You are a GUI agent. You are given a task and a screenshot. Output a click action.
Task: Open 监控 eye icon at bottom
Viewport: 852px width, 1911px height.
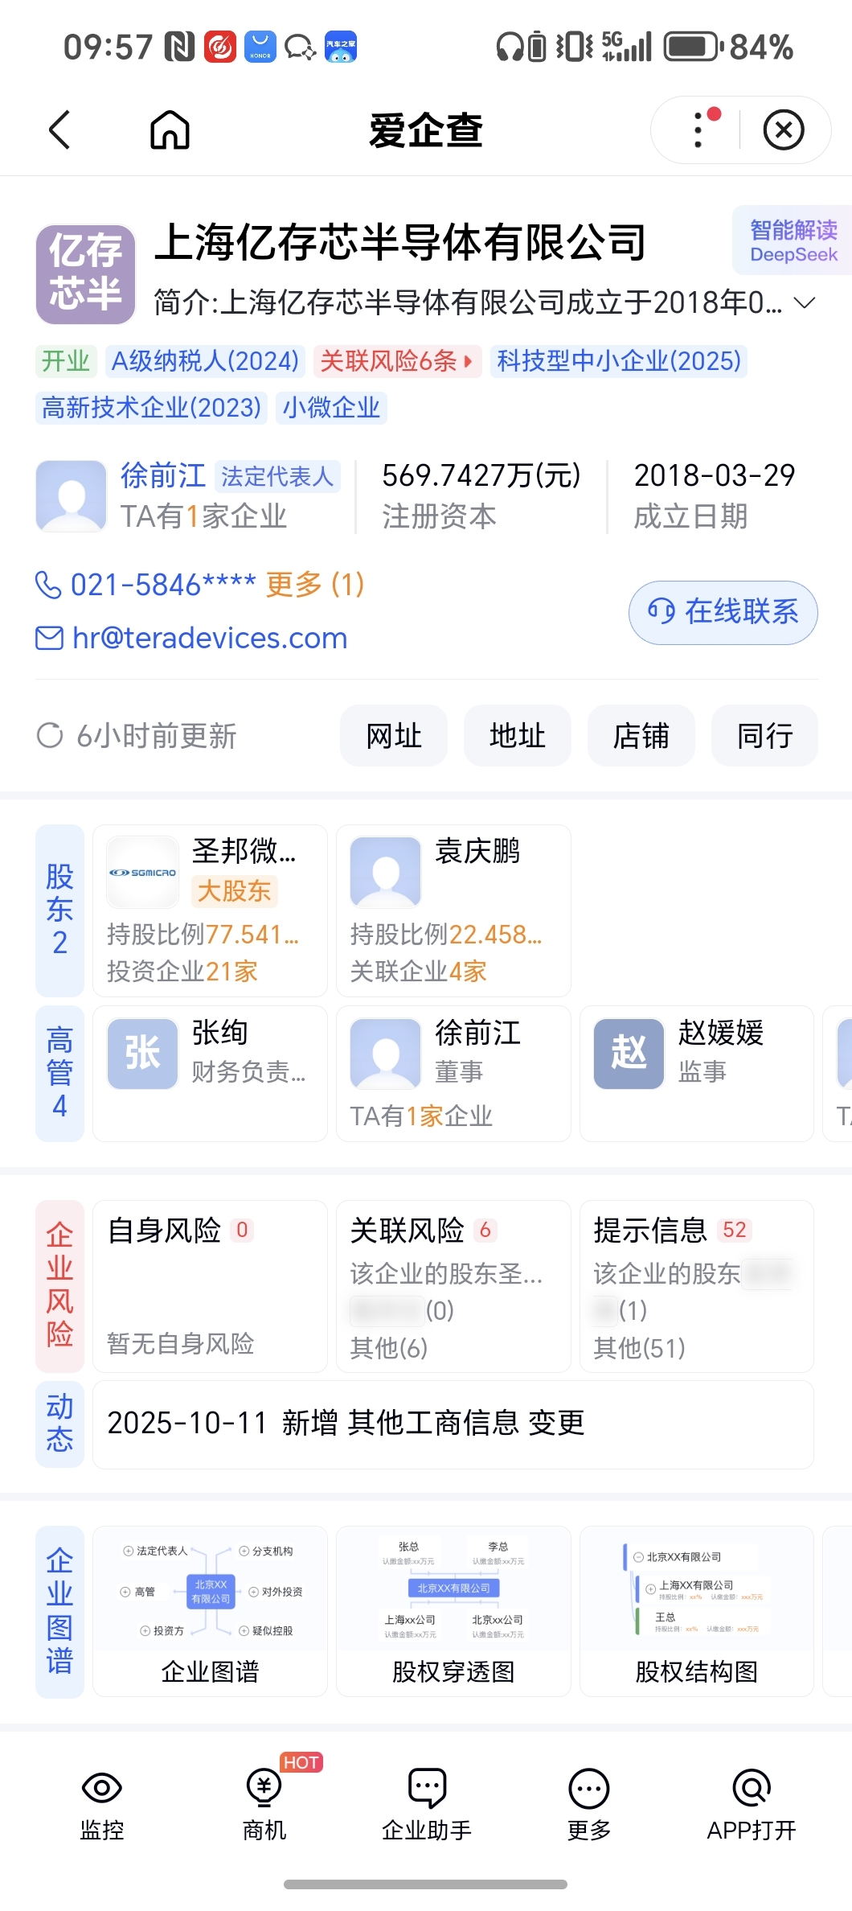(x=102, y=1788)
